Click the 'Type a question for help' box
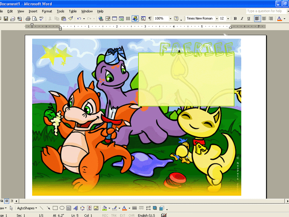This screenshot has width=289, height=217. click(266, 11)
